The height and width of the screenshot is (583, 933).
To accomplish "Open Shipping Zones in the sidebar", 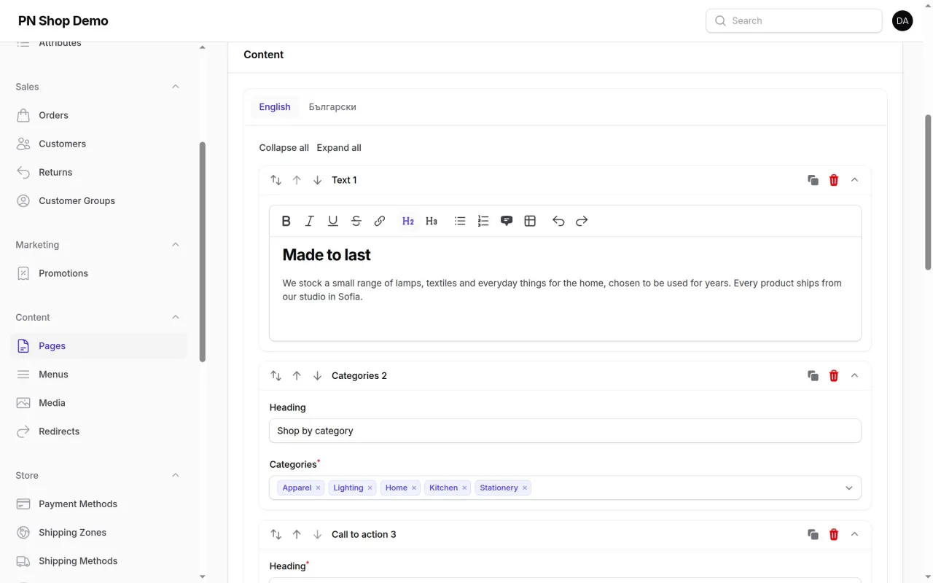I will pos(98,532).
